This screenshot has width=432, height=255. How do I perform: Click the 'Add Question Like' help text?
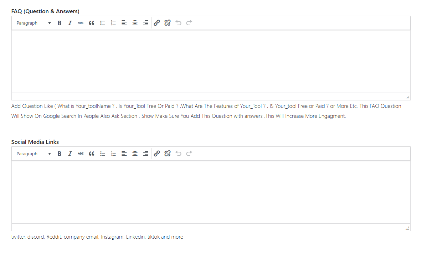(206, 111)
